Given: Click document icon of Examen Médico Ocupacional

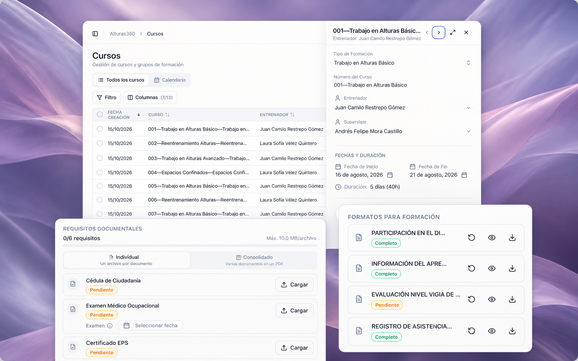Looking at the screenshot, I should [x=73, y=309].
